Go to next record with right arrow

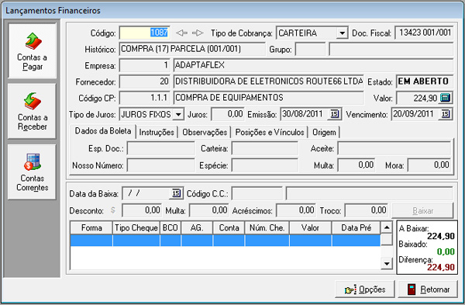pyautogui.click(x=198, y=33)
